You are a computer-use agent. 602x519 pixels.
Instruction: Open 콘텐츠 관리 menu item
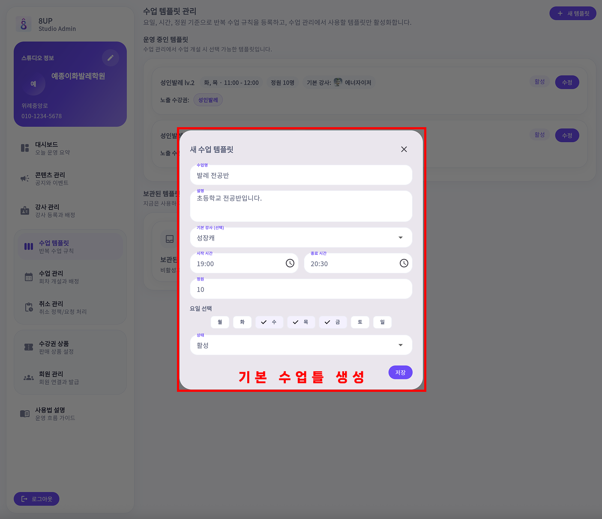70,179
